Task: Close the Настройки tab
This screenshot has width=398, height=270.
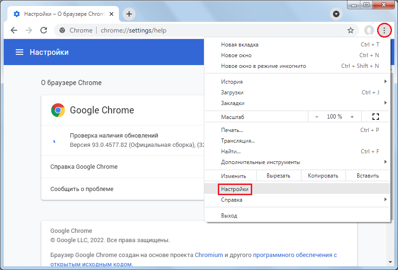Action: coord(111,14)
